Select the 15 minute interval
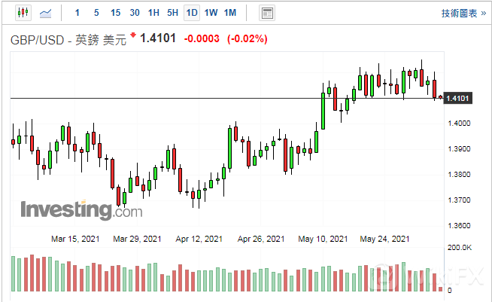This screenshot has width=492, height=302. coord(115,13)
